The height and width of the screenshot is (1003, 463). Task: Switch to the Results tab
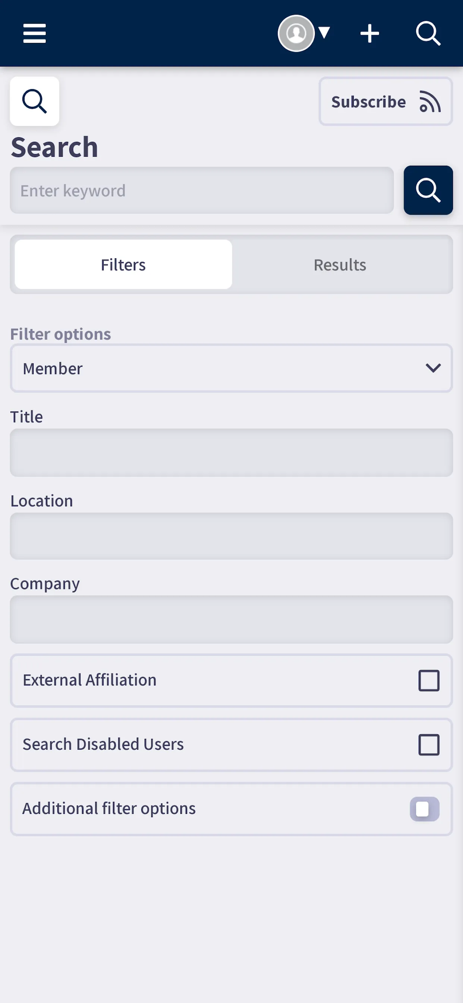pos(340,265)
